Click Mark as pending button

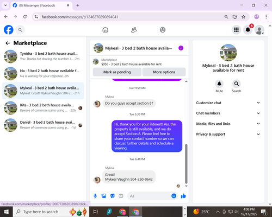pos(117,72)
